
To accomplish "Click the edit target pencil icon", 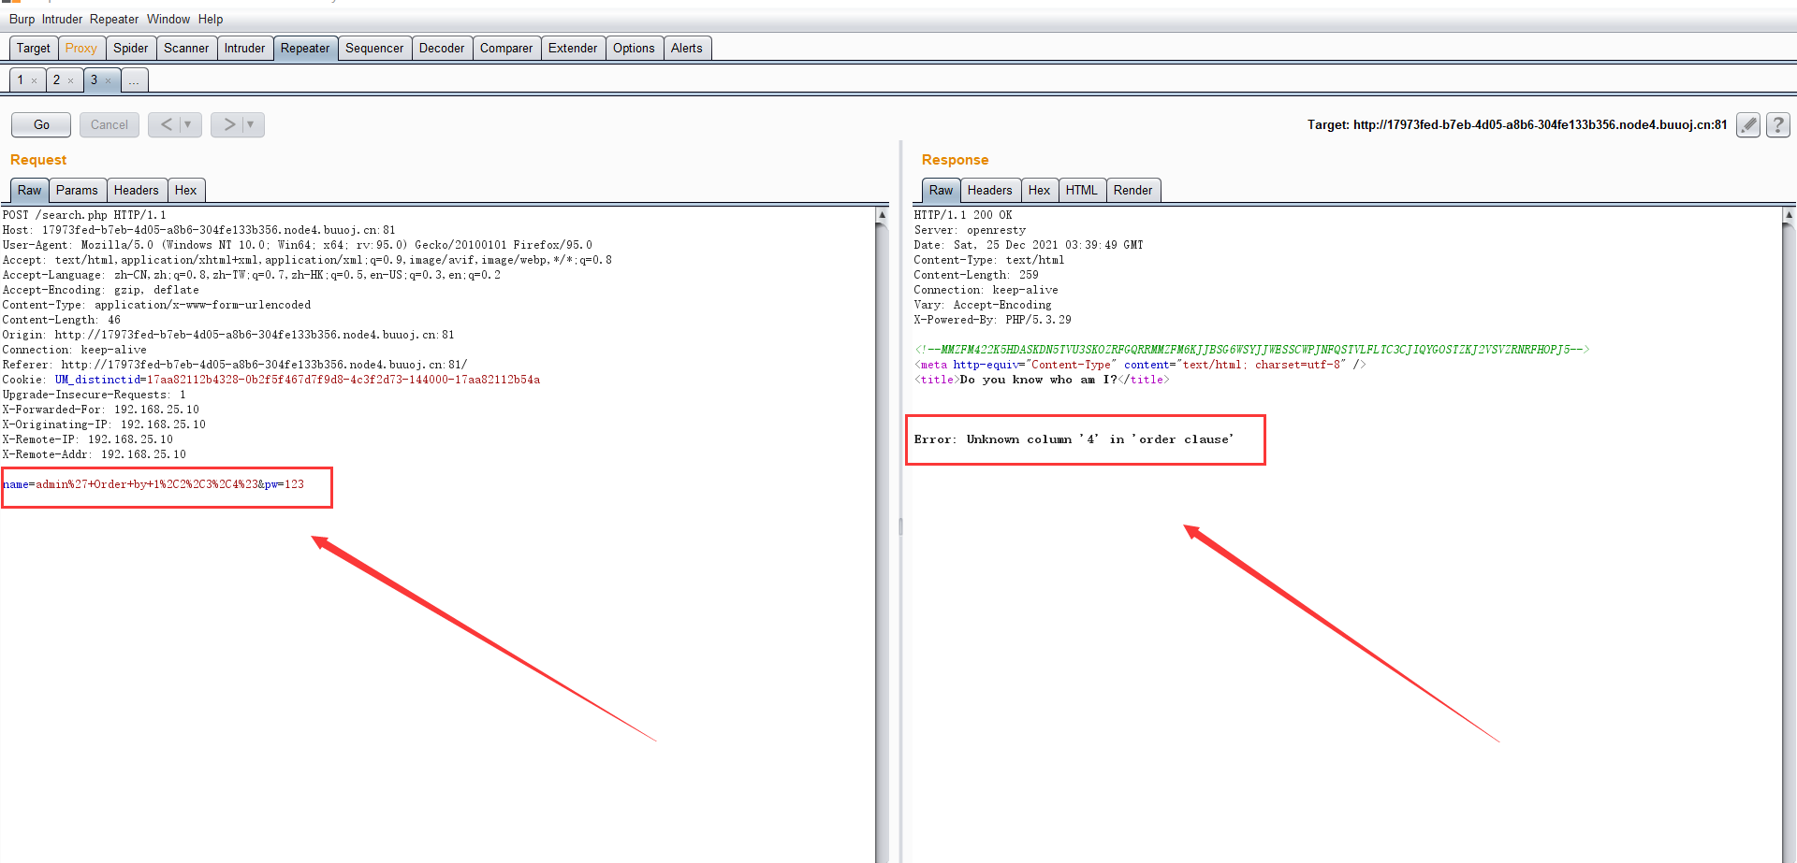I will point(1747,124).
